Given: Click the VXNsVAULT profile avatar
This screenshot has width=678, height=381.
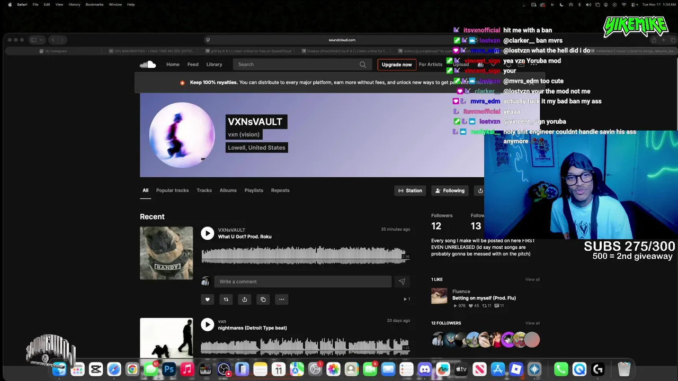Looking at the screenshot, I should click(x=182, y=135).
